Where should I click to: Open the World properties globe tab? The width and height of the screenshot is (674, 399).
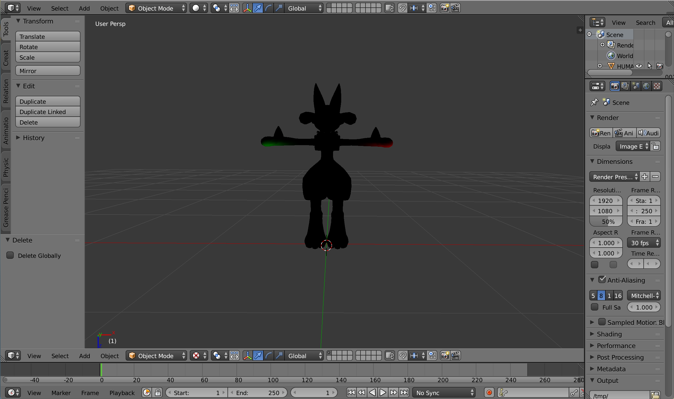(x=646, y=86)
